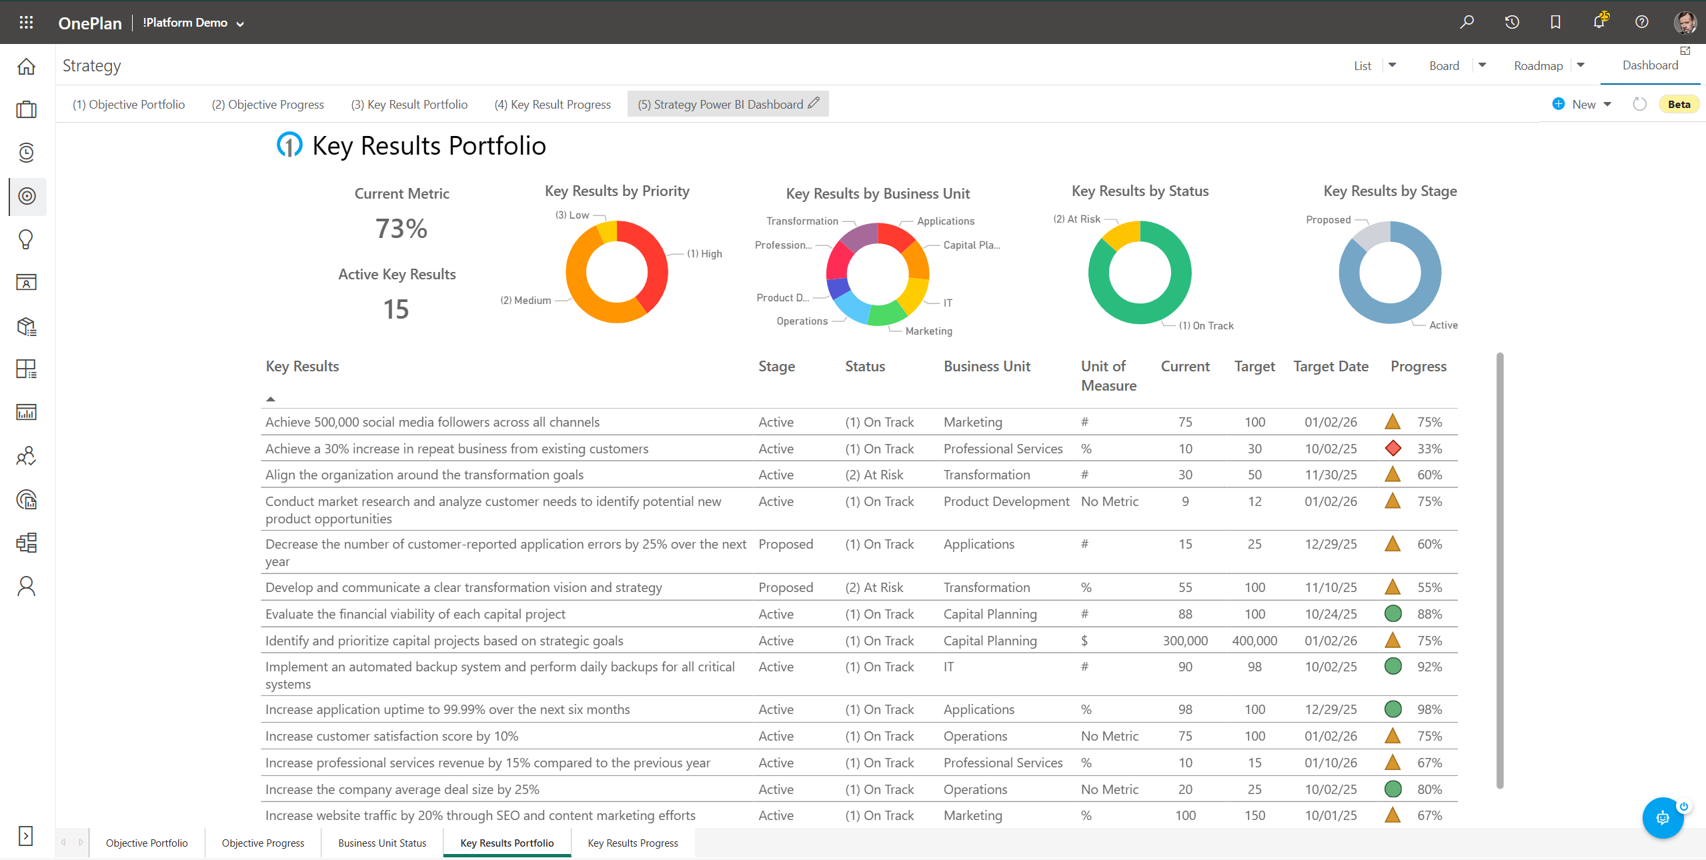Open the search magnifier icon
The height and width of the screenshot is (860, 1706).
click(1467, 22)
